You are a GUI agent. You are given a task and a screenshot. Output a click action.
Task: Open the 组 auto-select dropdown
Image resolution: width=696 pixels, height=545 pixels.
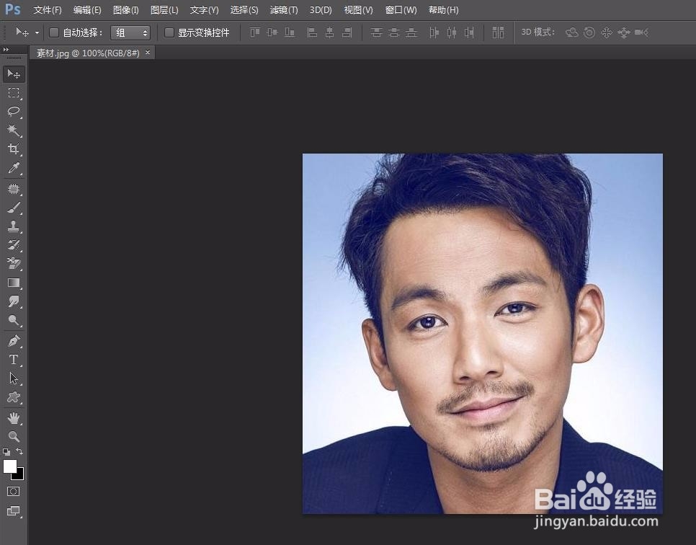[130, 32]
